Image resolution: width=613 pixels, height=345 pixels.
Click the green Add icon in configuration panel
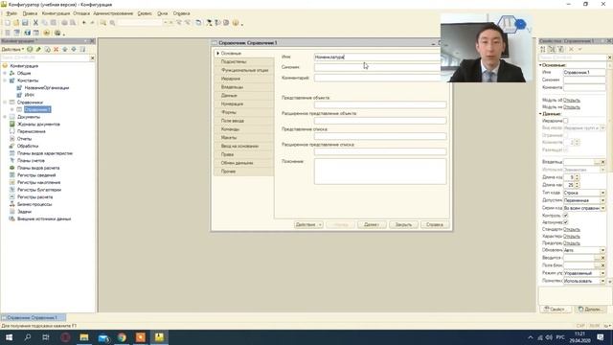(x=30, y=49)
